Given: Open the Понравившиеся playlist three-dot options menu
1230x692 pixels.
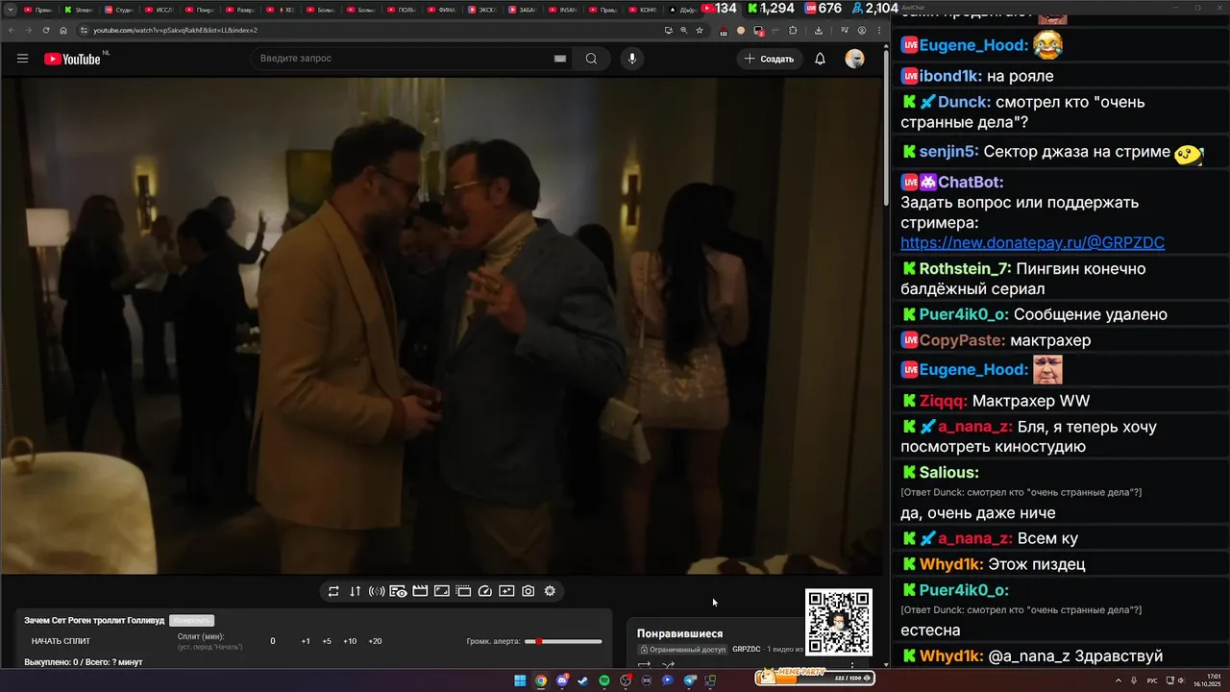Looking at the screenshot, I should [852, 665].
